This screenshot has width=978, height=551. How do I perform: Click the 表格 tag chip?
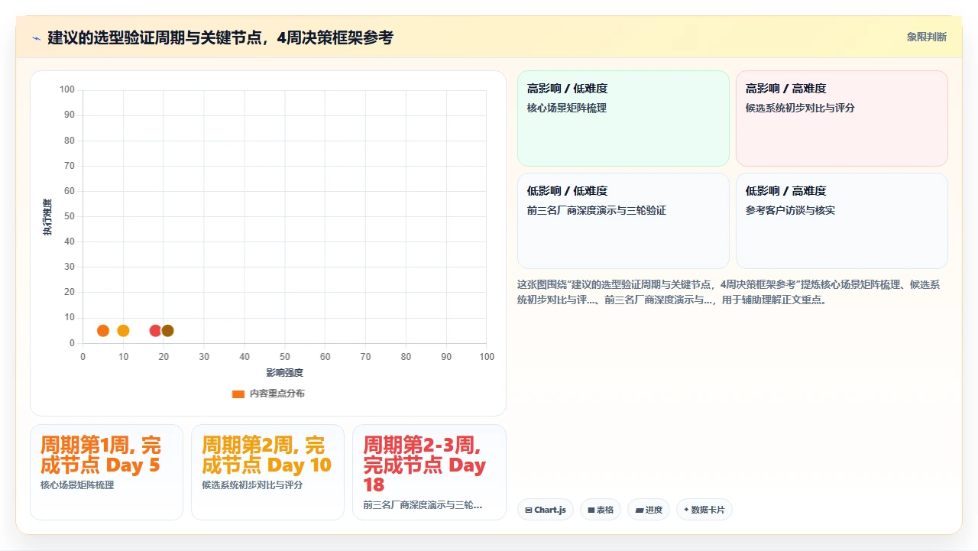[601, 510]
